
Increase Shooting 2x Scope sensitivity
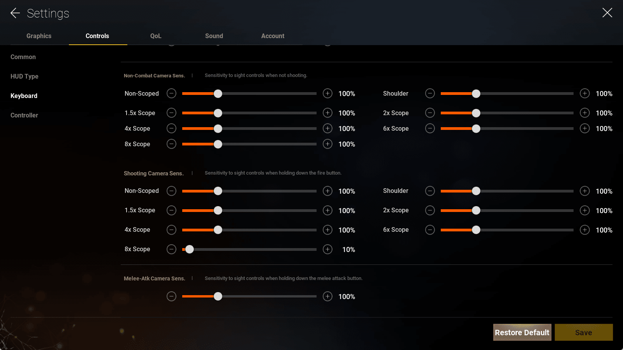click(584, 210)
